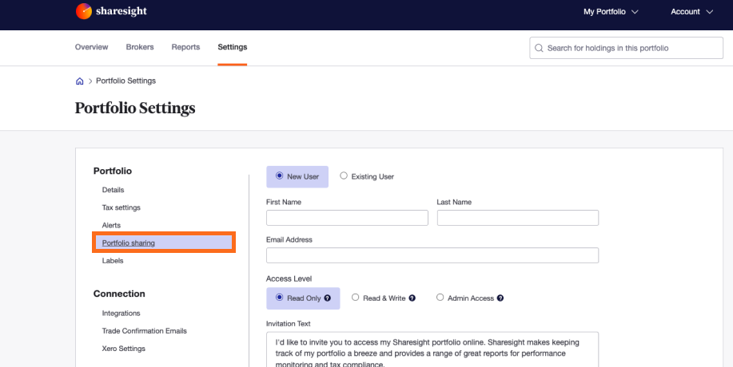Click the Portfolio section heading in sidebar

click(x=113, y=172)
